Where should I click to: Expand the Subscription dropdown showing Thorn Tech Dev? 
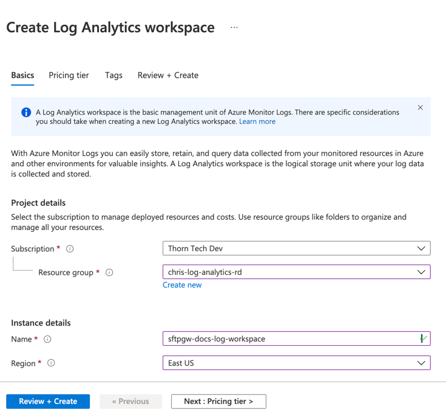296,248
